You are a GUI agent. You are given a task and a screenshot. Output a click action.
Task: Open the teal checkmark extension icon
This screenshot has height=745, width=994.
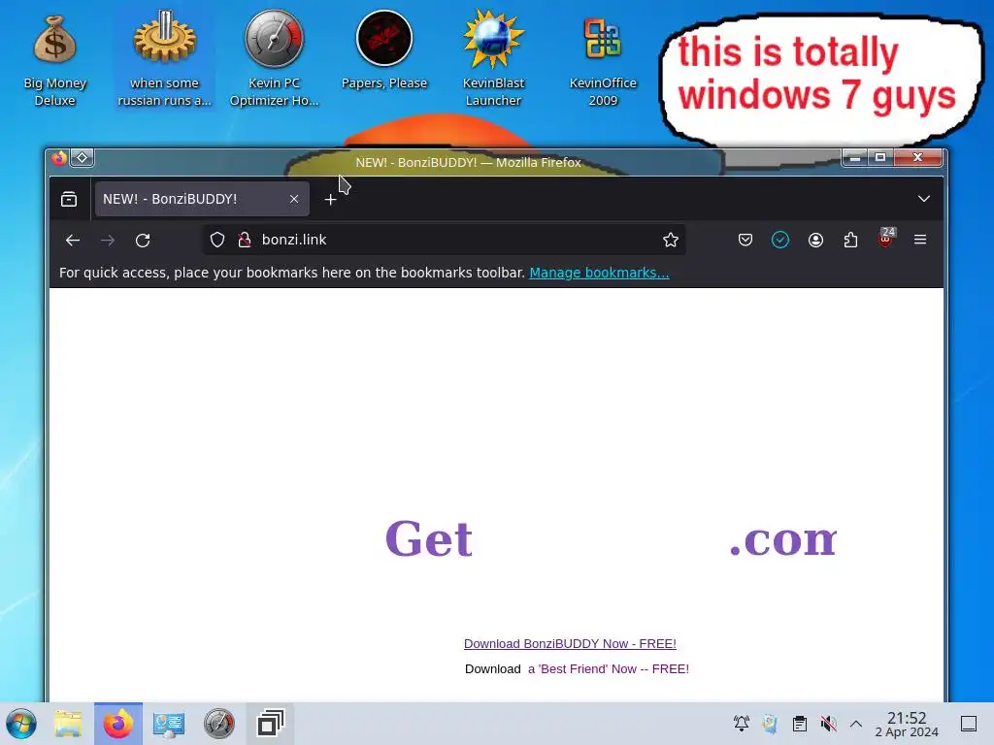point(780,241)
